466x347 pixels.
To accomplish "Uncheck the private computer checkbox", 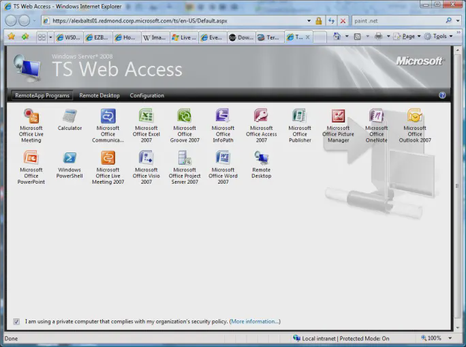I will 16,321.
